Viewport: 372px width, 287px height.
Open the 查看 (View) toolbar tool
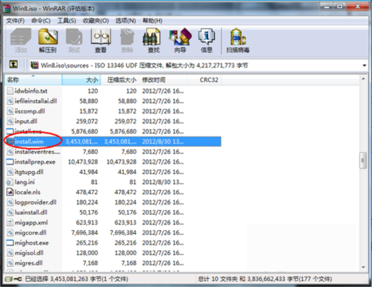point(101,40)
